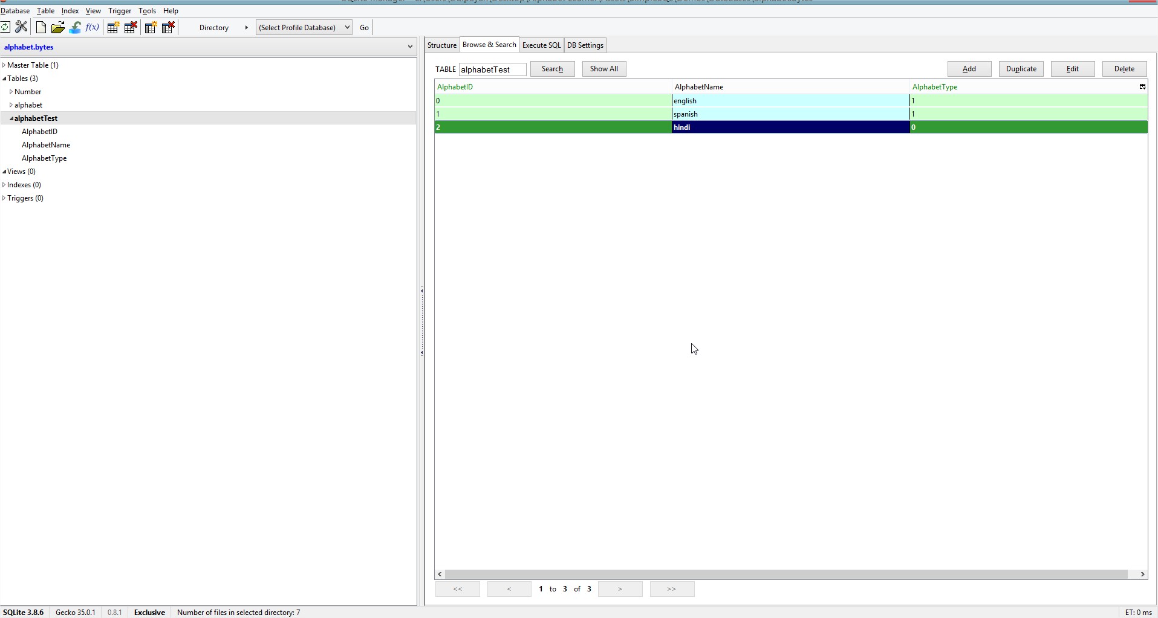
Task: Collapse the Tables (3) node
Action: pos(4,79)
